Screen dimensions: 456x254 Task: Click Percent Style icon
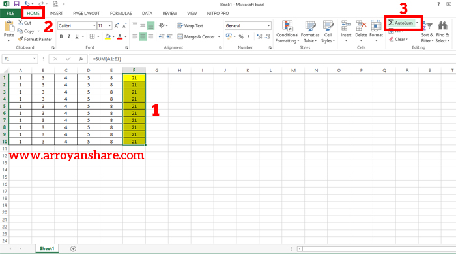click(x=241, y=36)
